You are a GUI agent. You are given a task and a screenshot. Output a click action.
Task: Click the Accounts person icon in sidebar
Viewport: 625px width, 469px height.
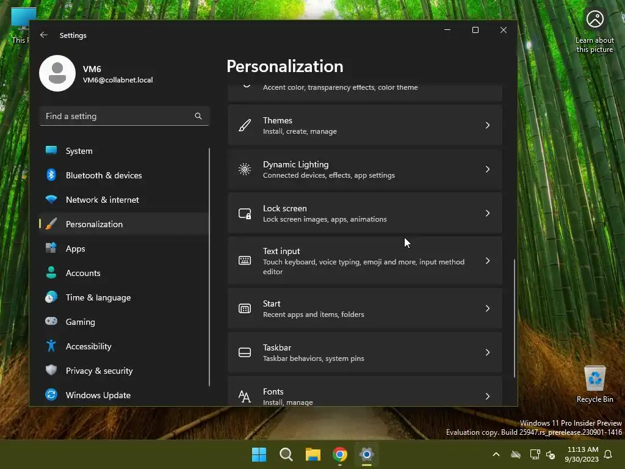click(x=51, y=272)
